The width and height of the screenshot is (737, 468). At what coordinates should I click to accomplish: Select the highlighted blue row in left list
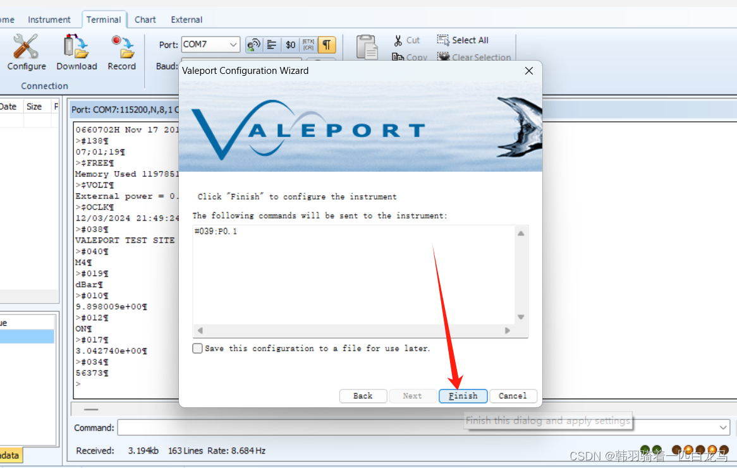point(27,336)
